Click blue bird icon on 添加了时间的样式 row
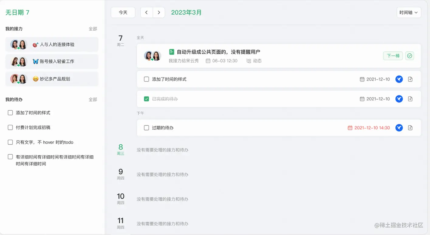The height and width of the screenshot is (235, 430). coord(399,79)
